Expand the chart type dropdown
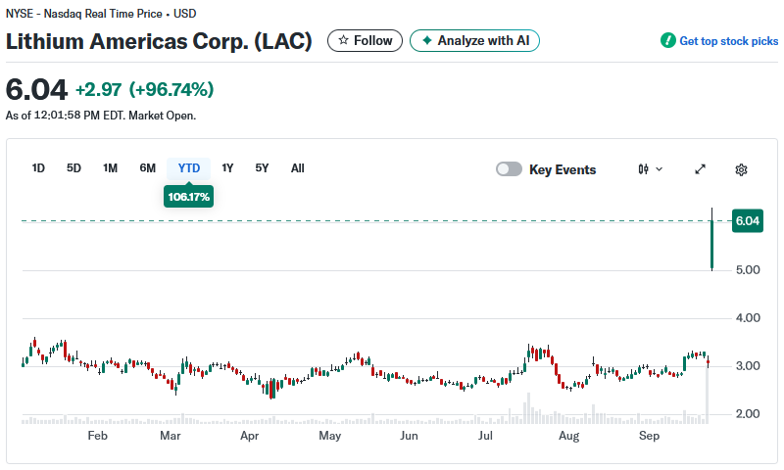Screen dimensions: 784x470 [650, 169]
